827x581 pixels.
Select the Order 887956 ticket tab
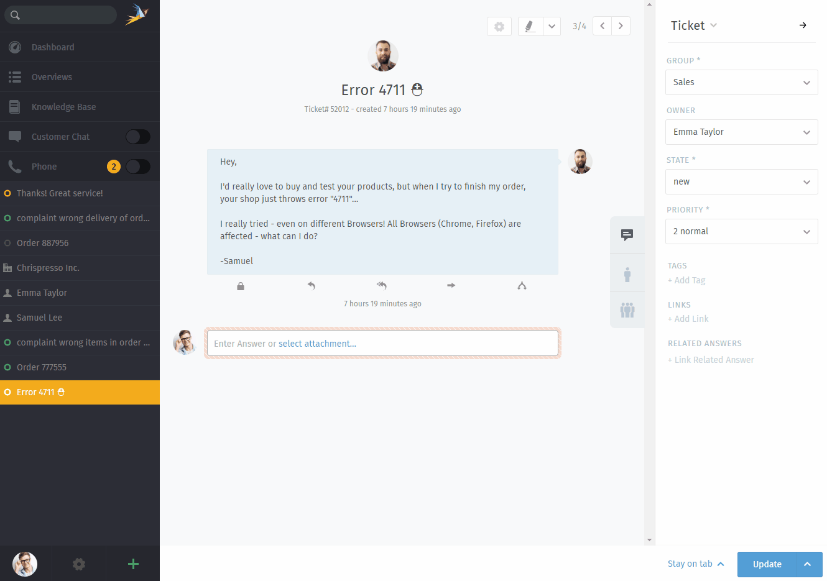[x=43, y=243]
